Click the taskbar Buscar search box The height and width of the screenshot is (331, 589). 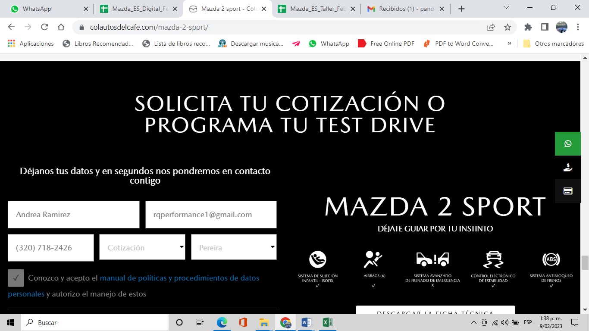click(x=95, y=322)
